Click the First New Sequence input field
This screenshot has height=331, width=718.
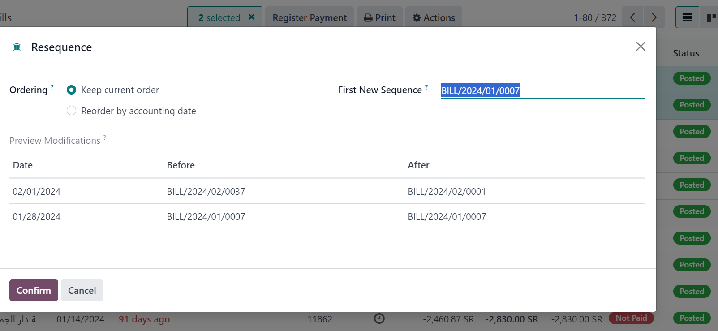[x=543, y=90]
